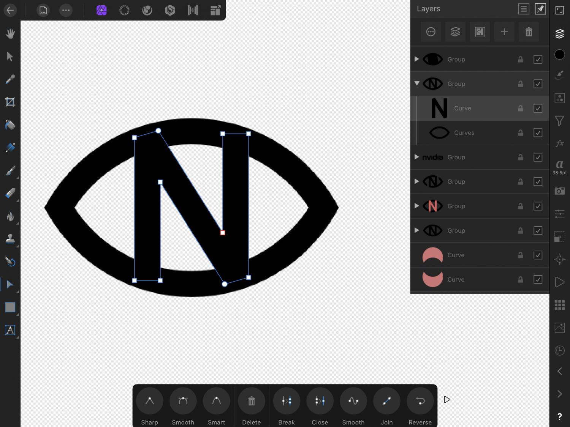
Task: Pick the Color Picker eyedropper tool
Action: (10, 79)
